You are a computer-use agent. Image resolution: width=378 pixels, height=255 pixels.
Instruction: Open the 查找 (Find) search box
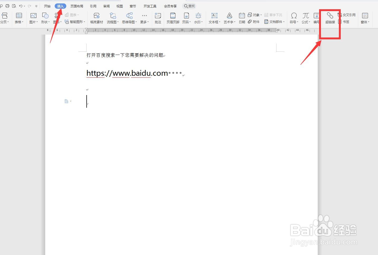pos(189,6)
